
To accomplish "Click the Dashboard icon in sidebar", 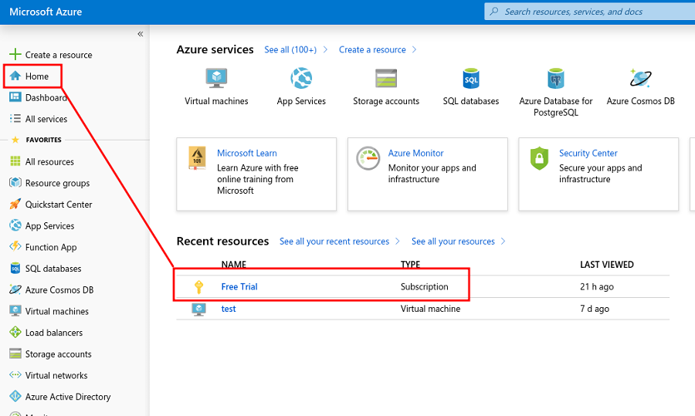I will [x=15, y=97].
